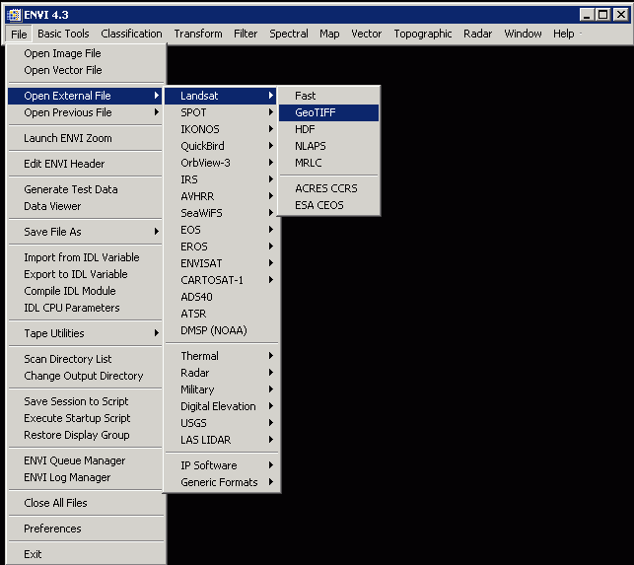Expand the SPOT submenu
Image resolution: width=634 pixels, height=565 pixels.
click(221, 112)
